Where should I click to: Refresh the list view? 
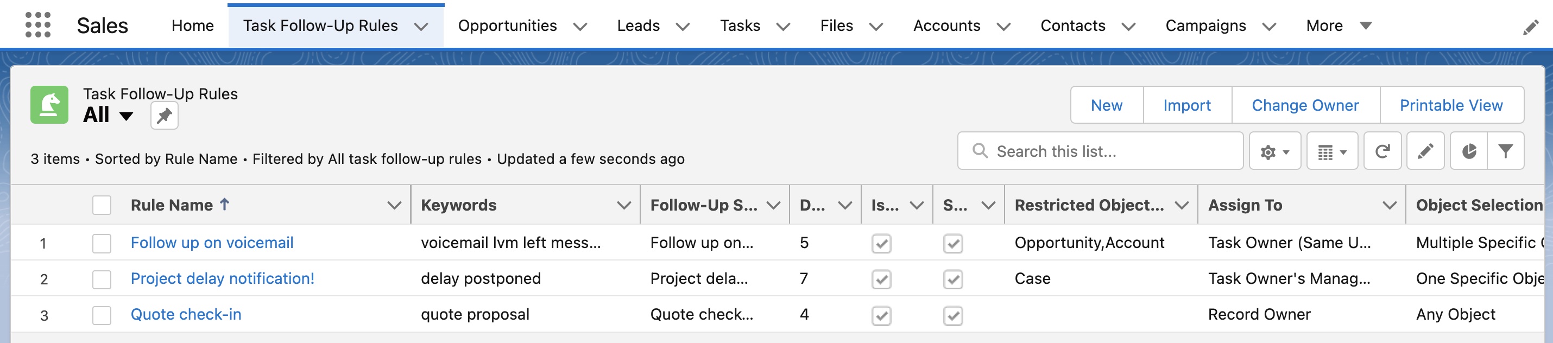click(x=1382, y=151)
